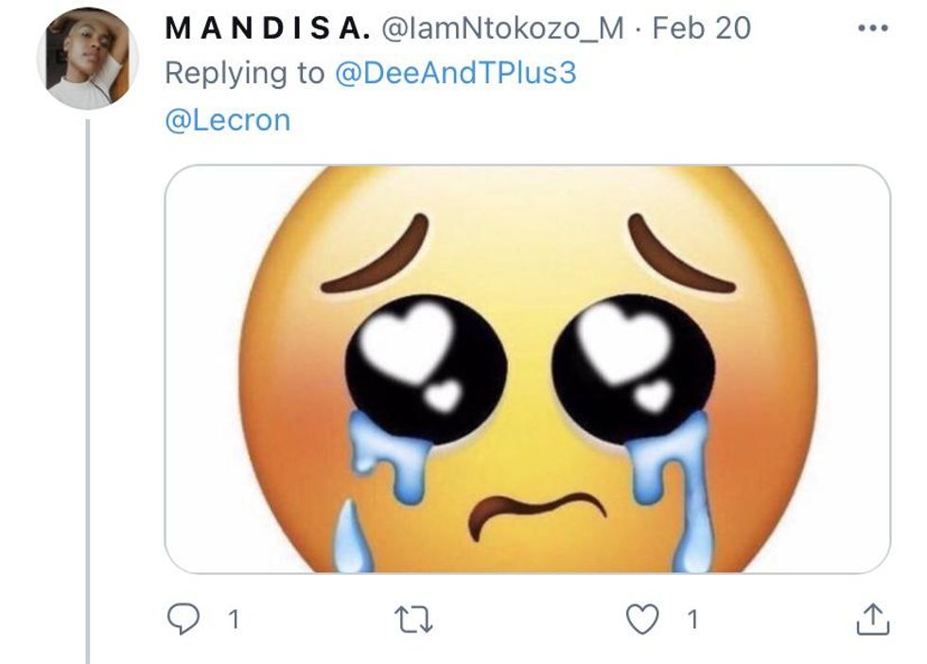Click the like count number 1

(693, 620)
